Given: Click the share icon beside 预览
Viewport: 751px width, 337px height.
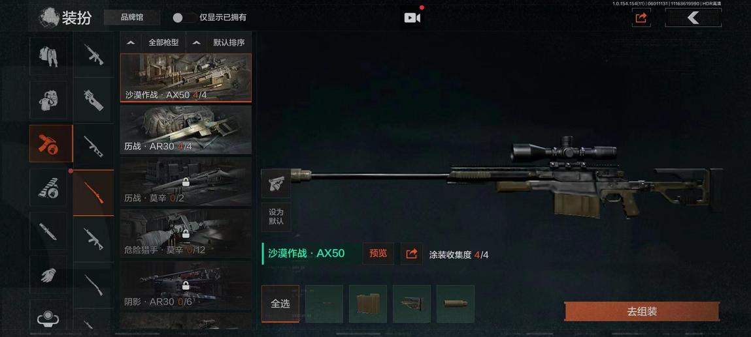Looking at the screenshot, I should coord(411,254).
